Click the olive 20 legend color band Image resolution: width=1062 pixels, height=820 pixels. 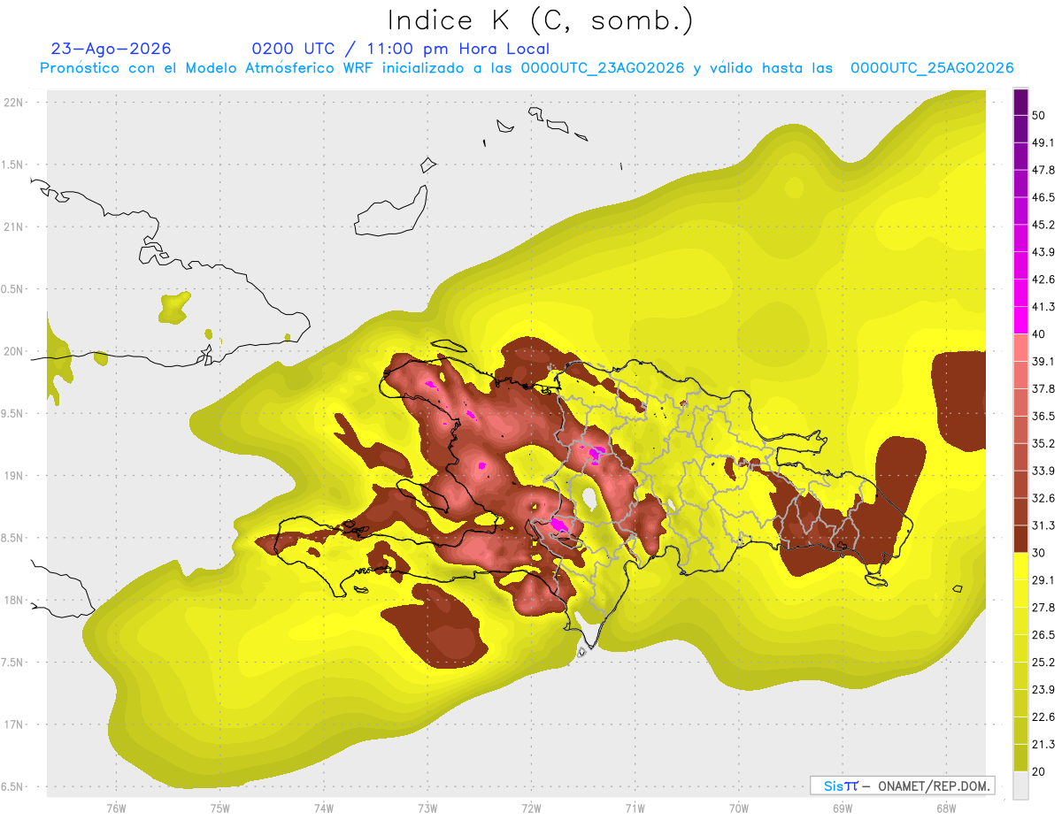click(x=1020, y=757)
